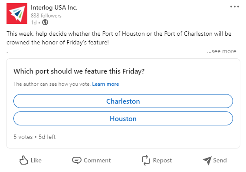Open the Interlog USA Inc. logo
246x172 pixels.
(17, 13)
